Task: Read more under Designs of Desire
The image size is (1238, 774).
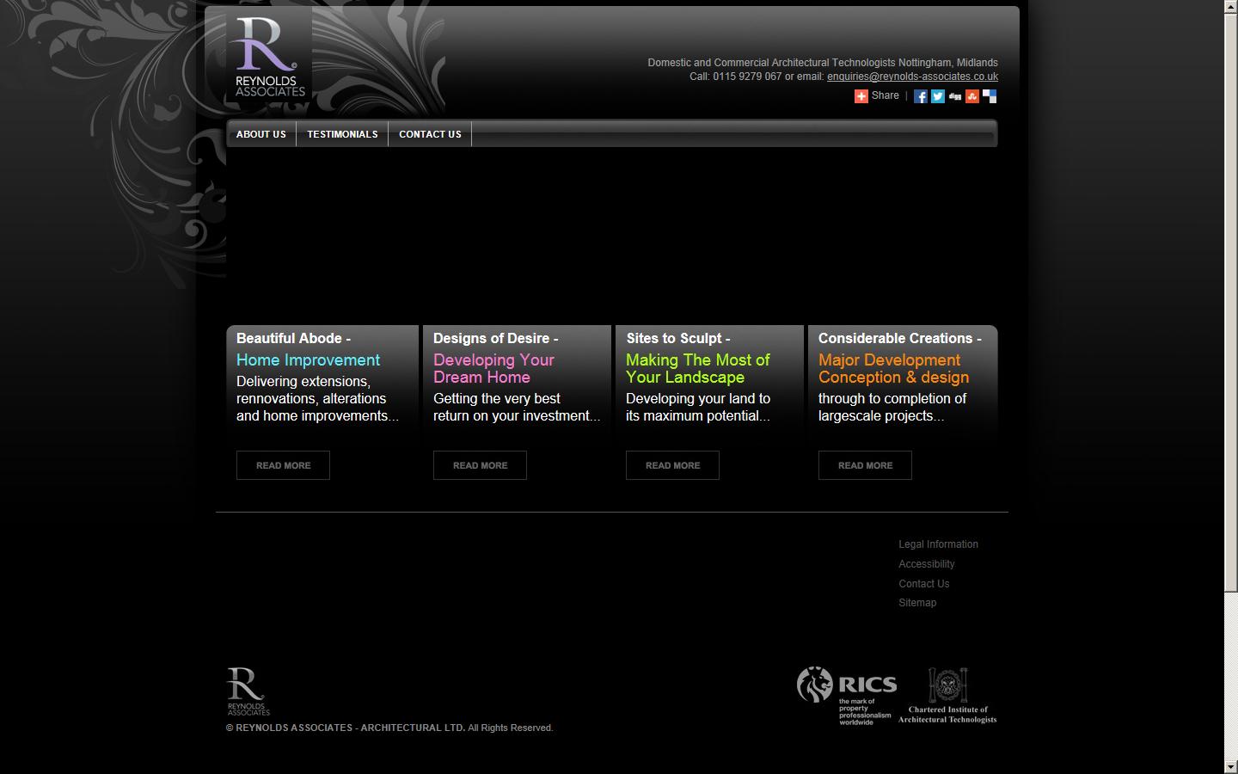Action: (x=480, y=465)
